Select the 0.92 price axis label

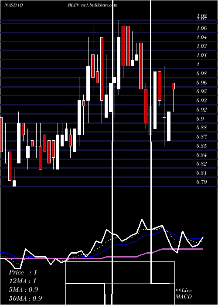pos(201,110)
